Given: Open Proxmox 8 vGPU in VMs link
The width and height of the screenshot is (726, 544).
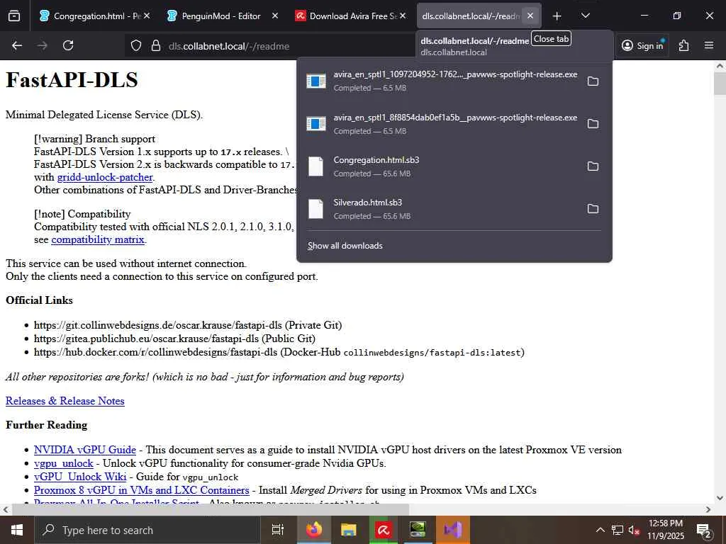Looking at the screenshot, I should [141, 490].
